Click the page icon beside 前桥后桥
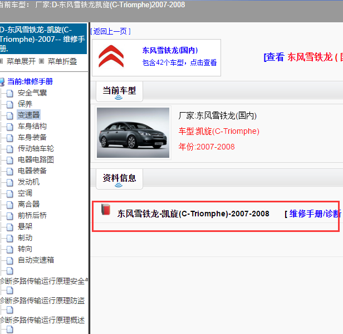Image resolution: width=343 pixels, height=334 pixels. tap(10, 216)
